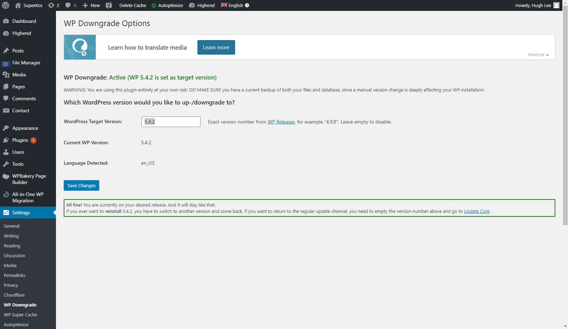This screenshot has width=568, height=329.
Task: Open the Update Core link
Action: 477,211
